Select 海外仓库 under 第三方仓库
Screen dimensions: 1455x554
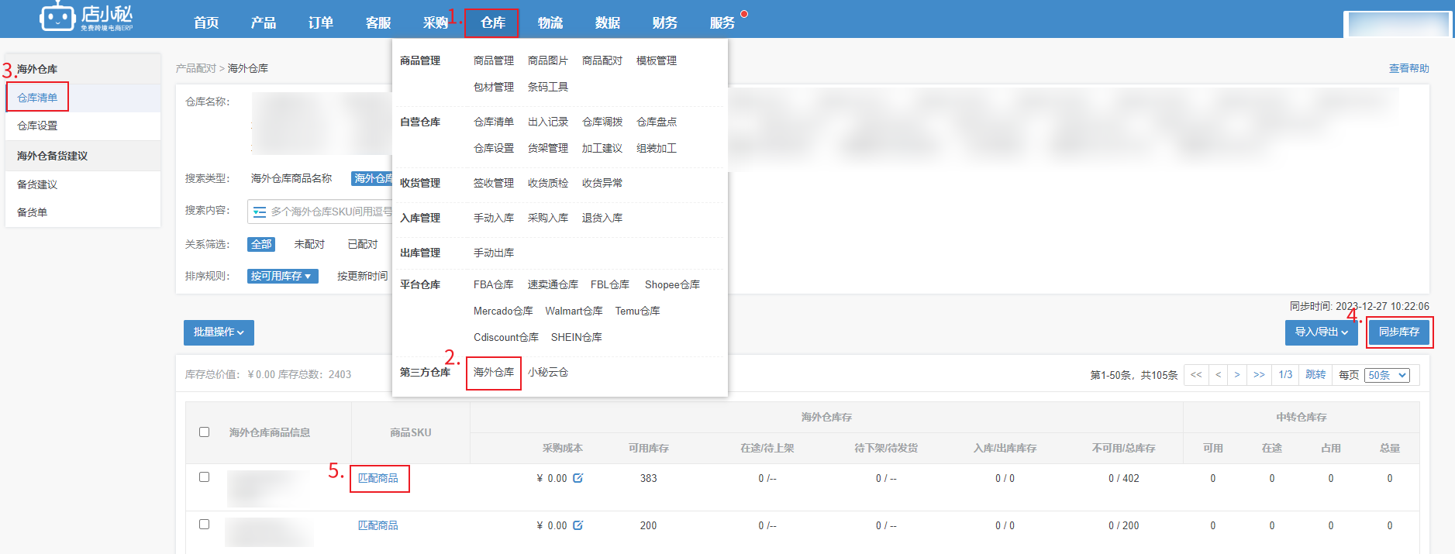click(494, 373)
